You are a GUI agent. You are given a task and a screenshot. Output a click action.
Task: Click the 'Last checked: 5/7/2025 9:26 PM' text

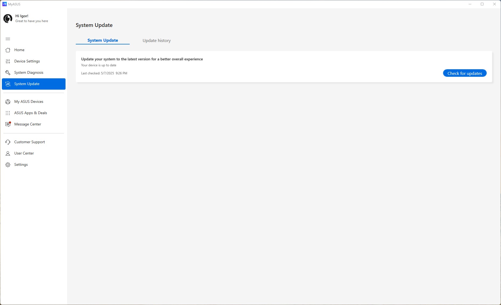click(104, 73)
